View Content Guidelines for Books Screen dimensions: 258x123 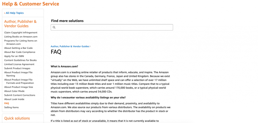point(20,60)
